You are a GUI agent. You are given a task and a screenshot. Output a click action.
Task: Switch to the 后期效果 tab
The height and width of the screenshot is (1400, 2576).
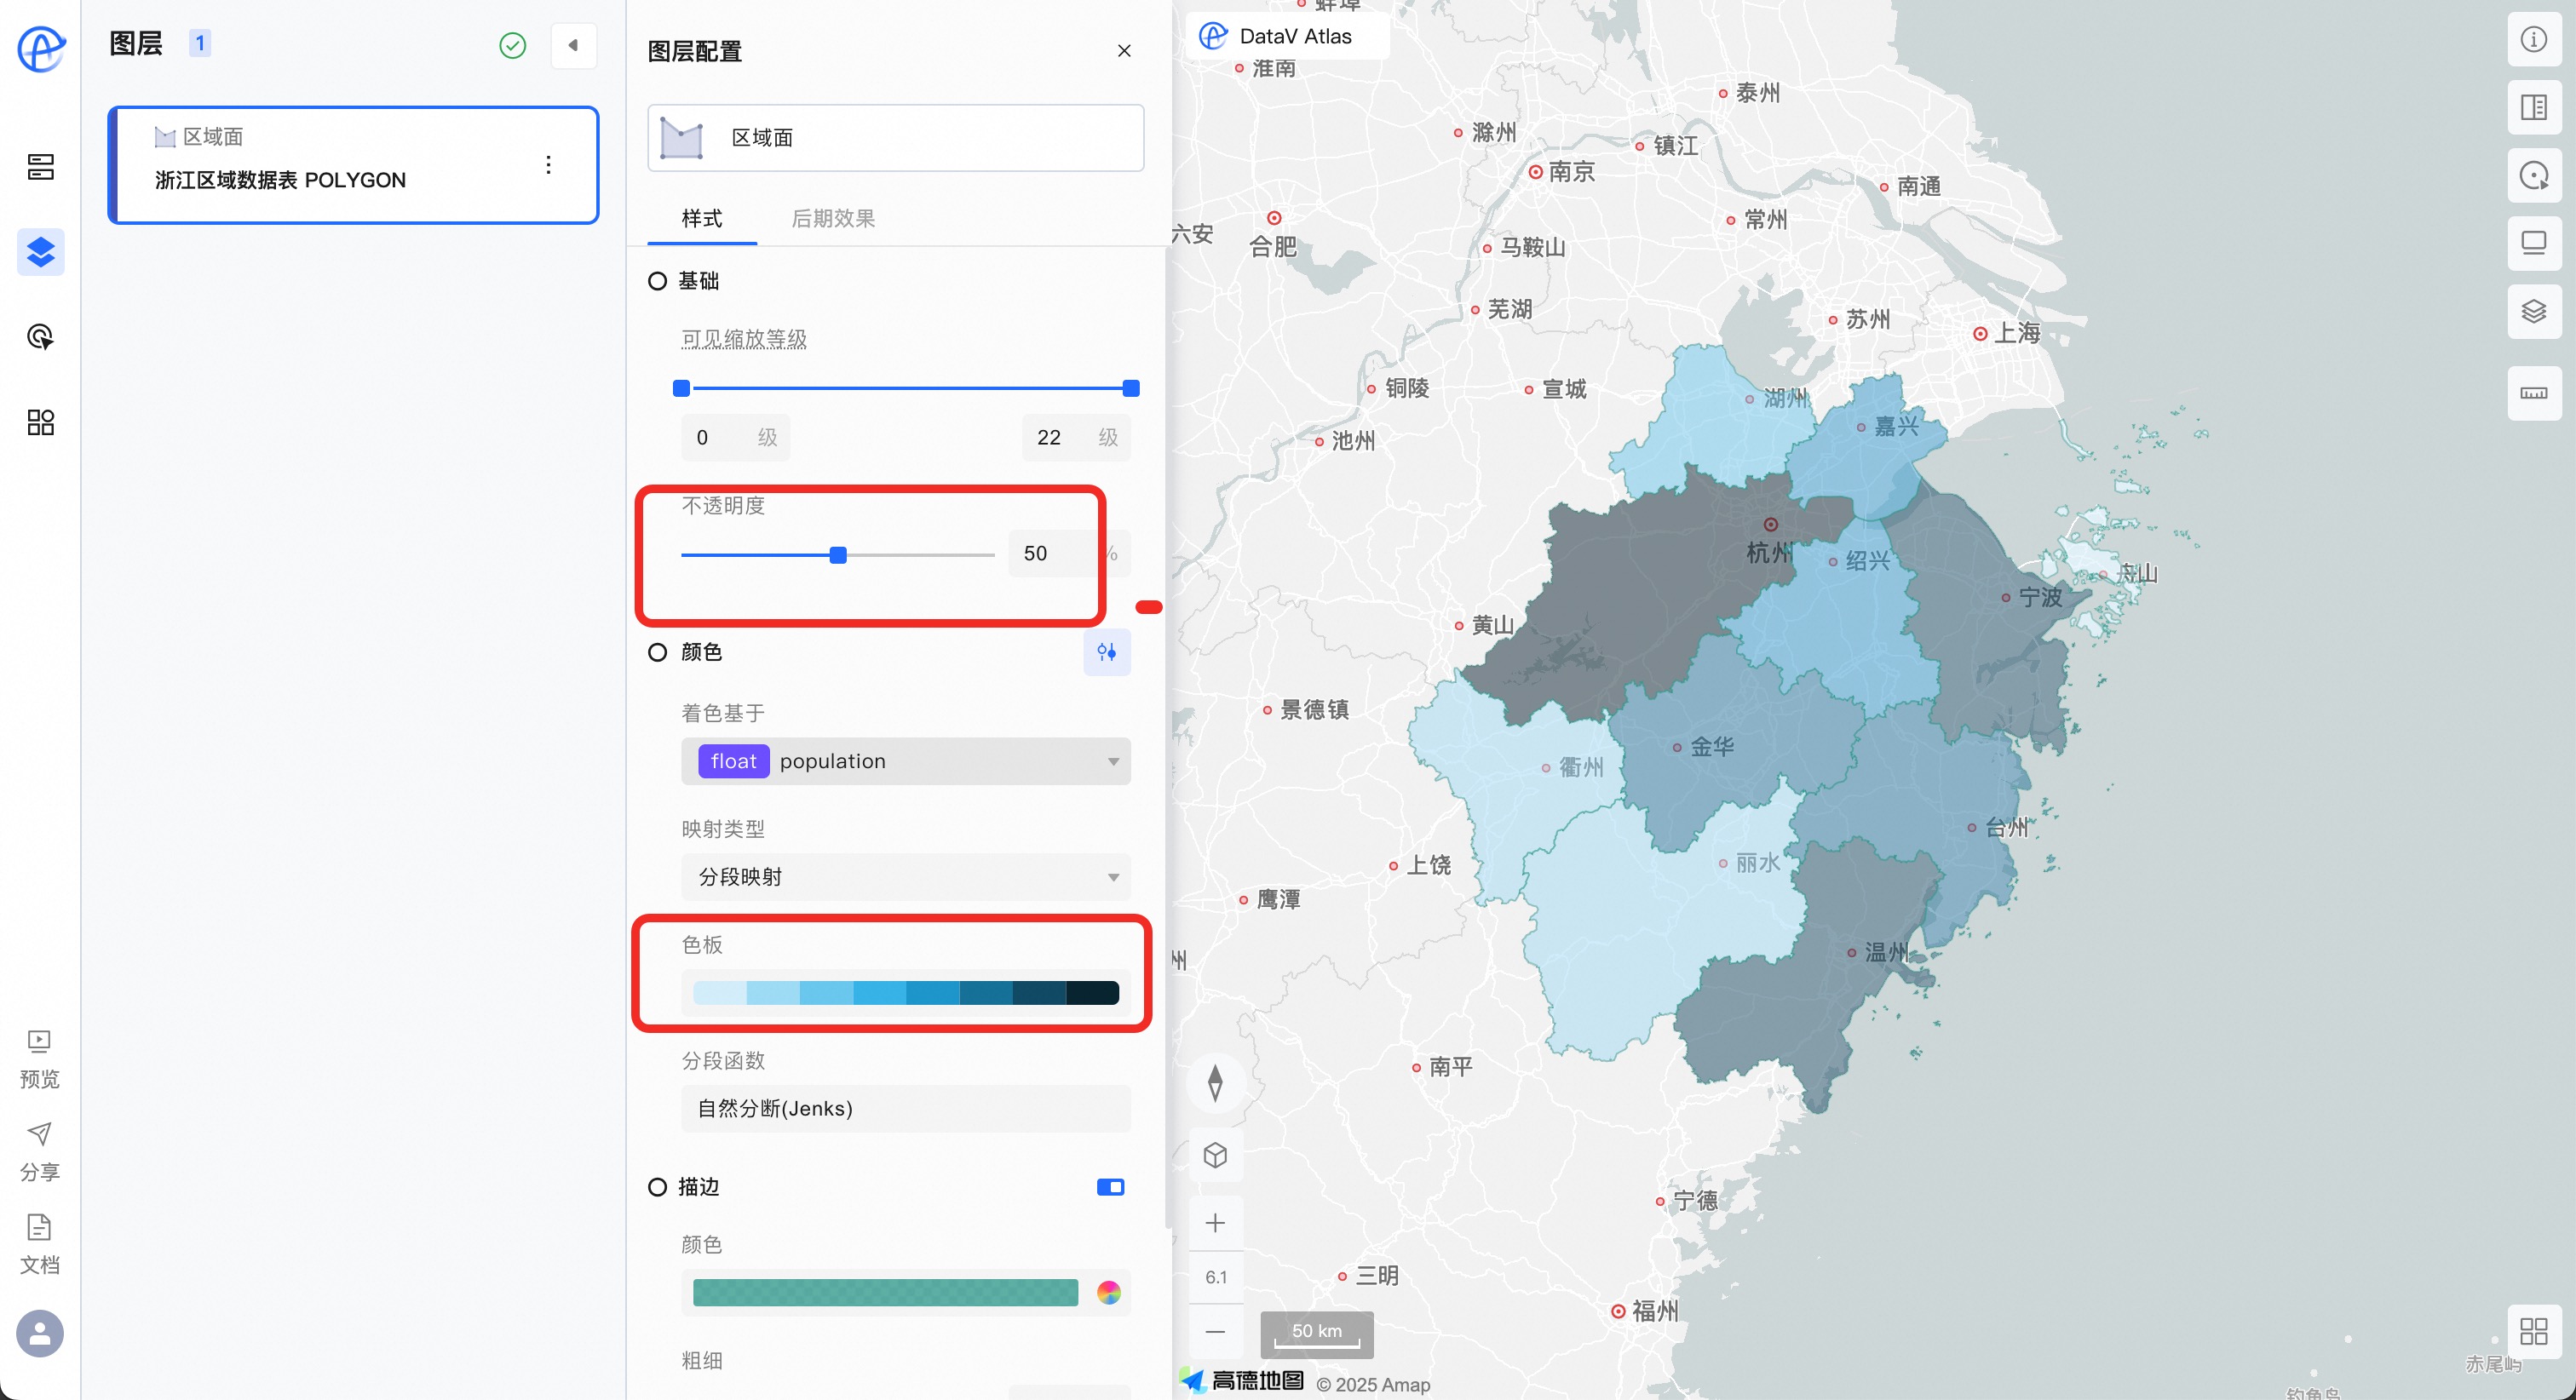pos(832,218)
